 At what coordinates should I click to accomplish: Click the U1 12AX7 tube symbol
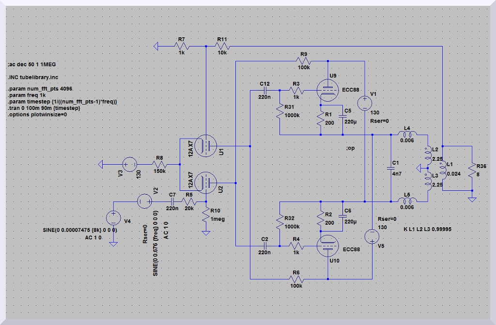[207, 145]
